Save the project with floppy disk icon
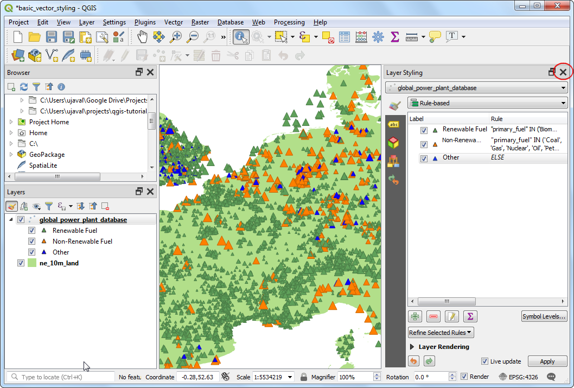 [52, 37]
